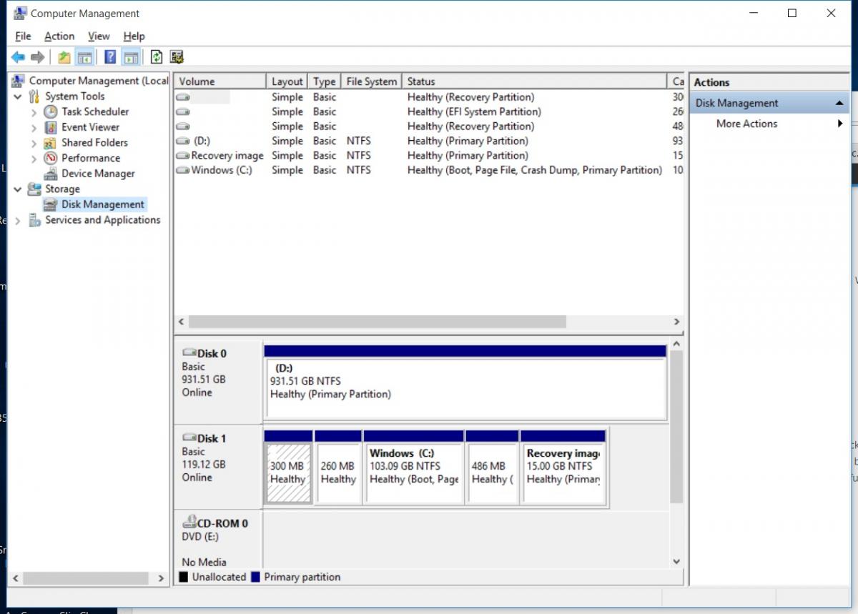Screen dimensions: 858x614
Task: Open the More Actions submenu arrow
Action: (840, 124)
